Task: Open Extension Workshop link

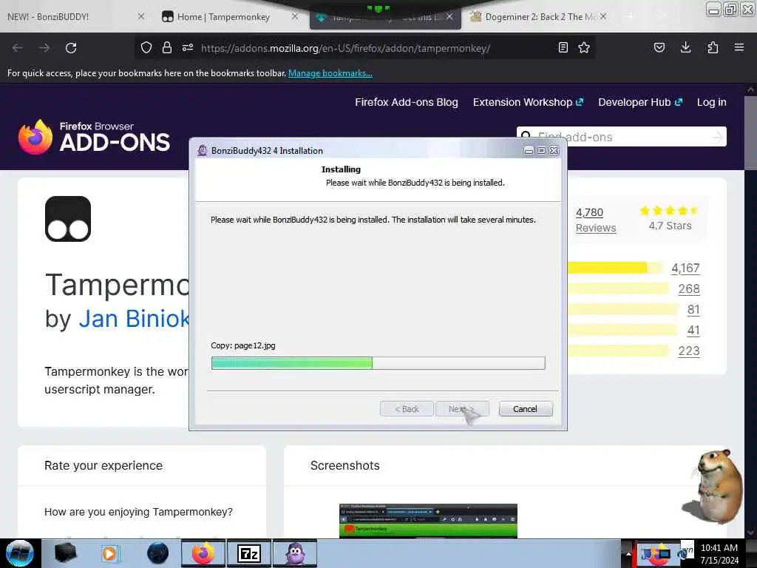Action: [528, 102]
